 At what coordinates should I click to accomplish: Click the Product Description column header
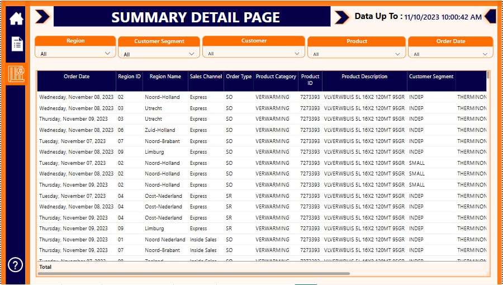pyautogui.click(x=364, y=77)
